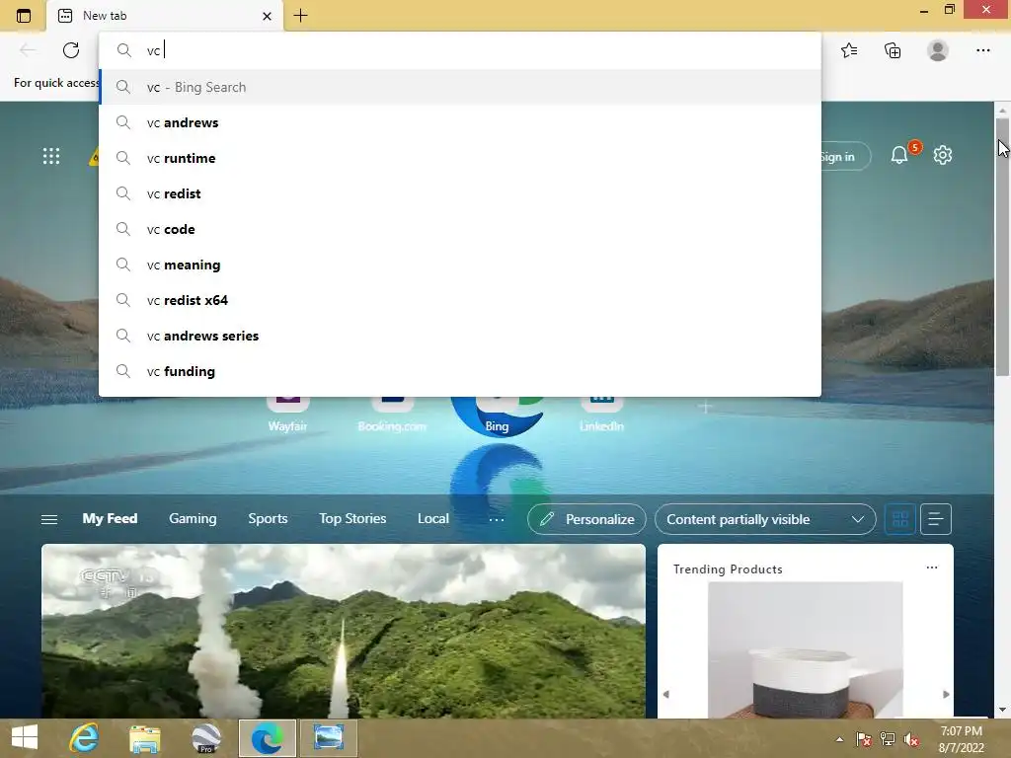Open the LinkedIn quick link
This screenshot has height=758, width=1011.
pos(601,415)
